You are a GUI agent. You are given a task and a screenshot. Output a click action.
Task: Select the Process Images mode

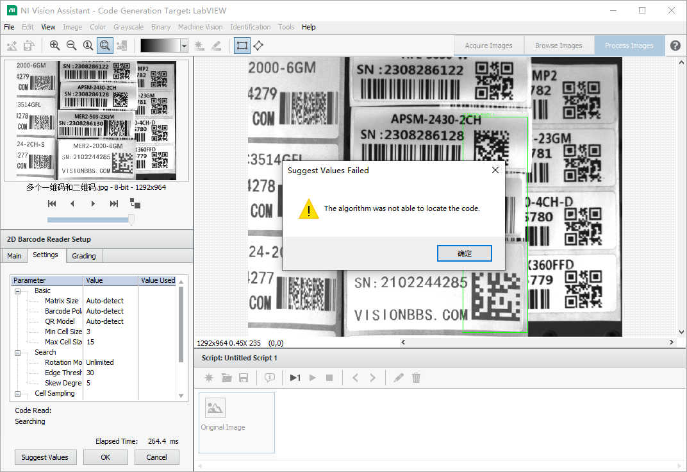(x=629, y=46)
